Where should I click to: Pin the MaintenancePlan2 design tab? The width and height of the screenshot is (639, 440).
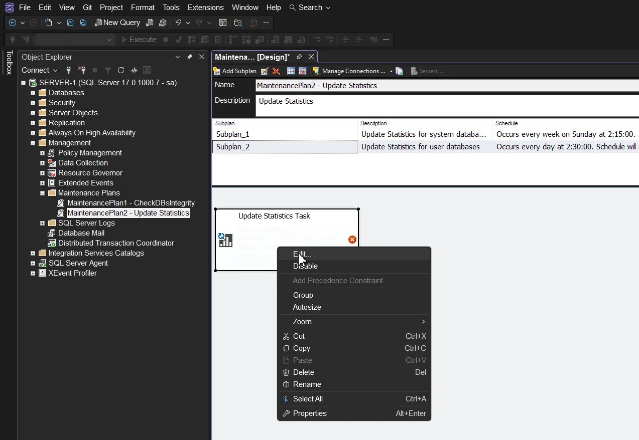(299, 57)
